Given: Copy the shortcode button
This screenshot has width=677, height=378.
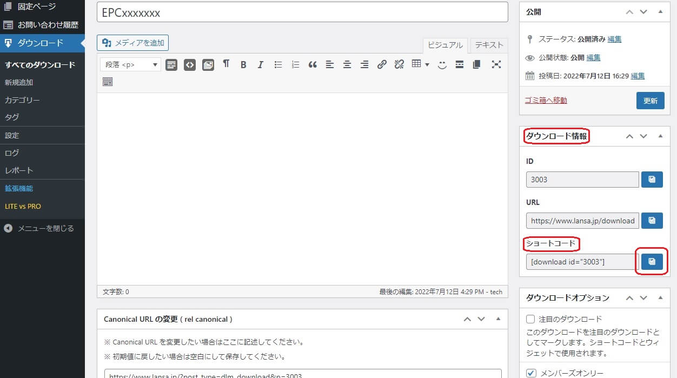Looking at the screenshot, I should click(x=652, y=262).
